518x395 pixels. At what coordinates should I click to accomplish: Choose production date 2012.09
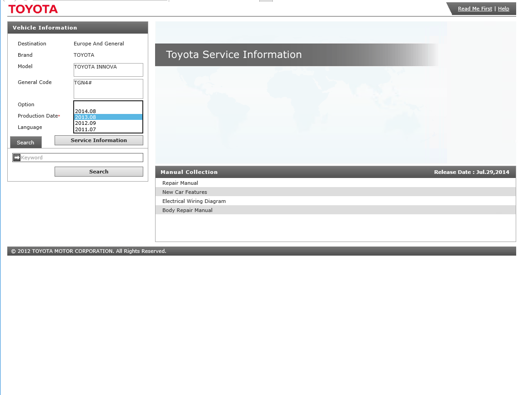[x=108, y=123]
